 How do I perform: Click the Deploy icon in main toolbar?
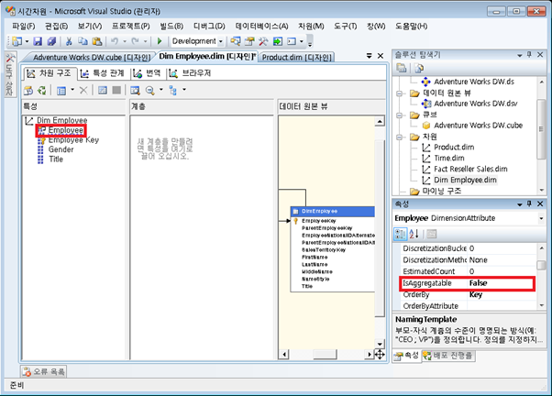(x=278, y=41)
